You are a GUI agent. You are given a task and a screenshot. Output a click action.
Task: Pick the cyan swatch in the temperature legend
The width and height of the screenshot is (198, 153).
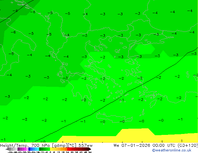[38, 149]
